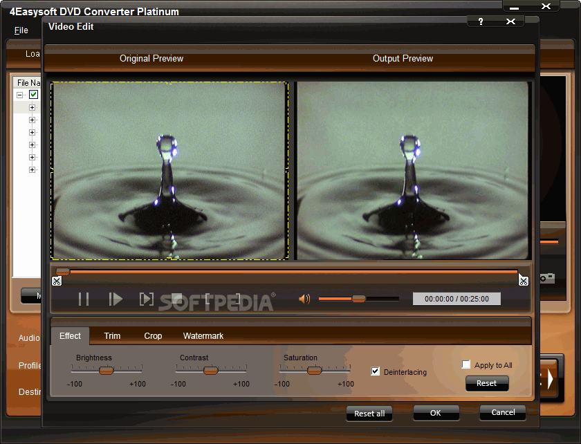Click the play button in preview controls
The height and width of the screenshot is (444, 581).
click(116, 299)
